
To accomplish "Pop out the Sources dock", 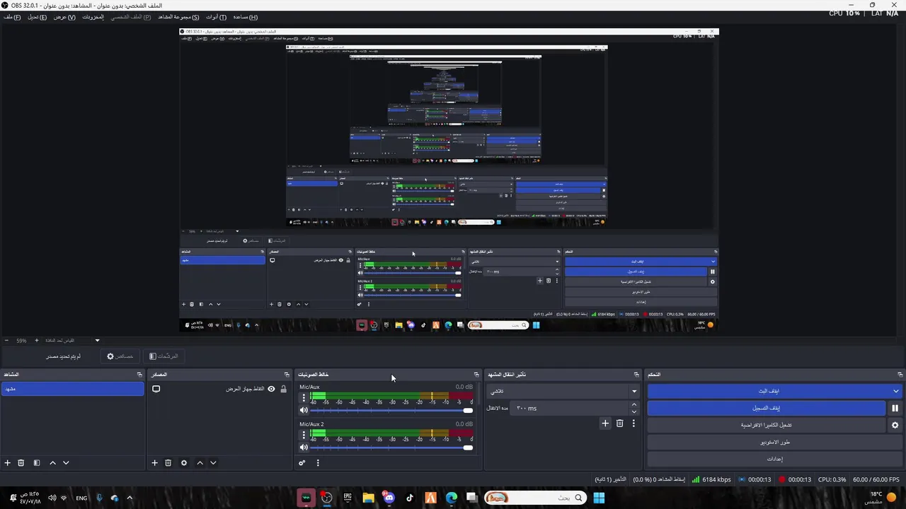I will [x=287, y=375].
